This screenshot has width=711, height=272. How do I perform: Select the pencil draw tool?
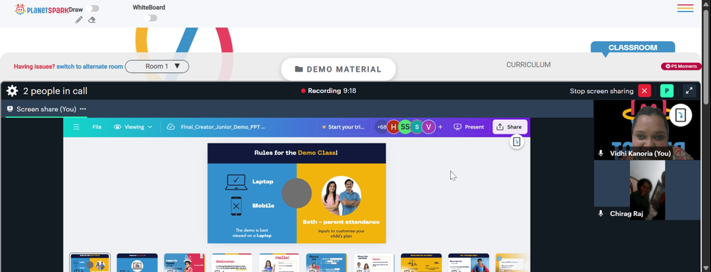tap(79, 19)
